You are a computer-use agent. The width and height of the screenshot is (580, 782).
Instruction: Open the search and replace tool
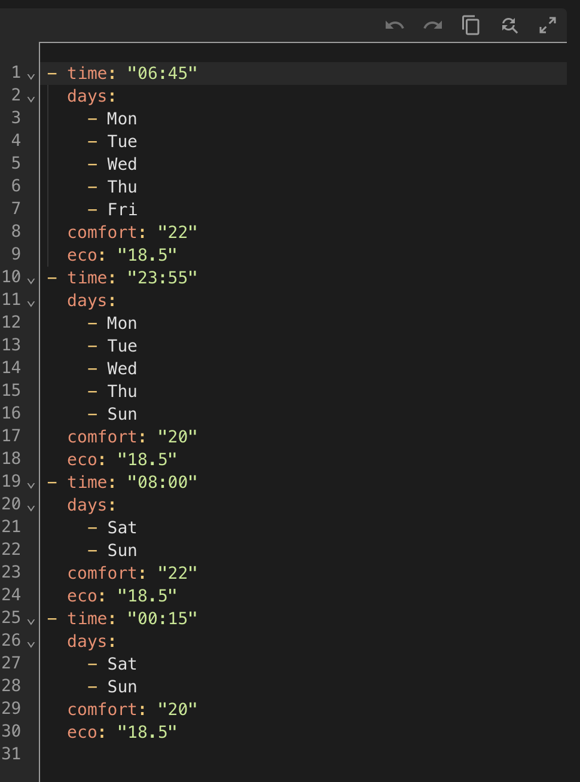click(x=509, y=25)
